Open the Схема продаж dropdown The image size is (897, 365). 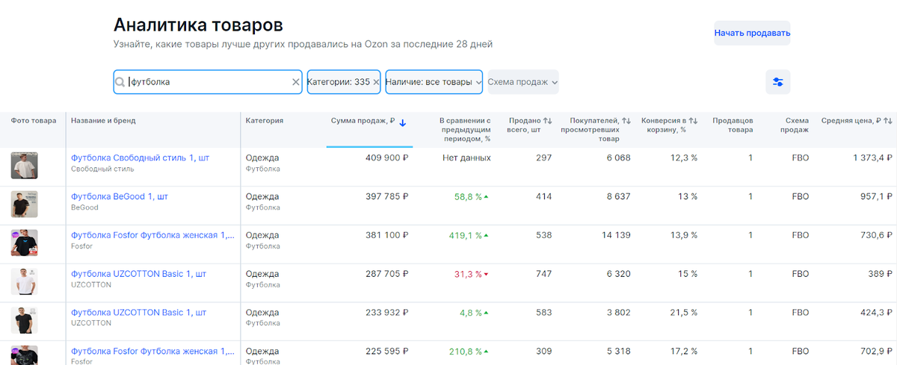(x=523, y=82)
